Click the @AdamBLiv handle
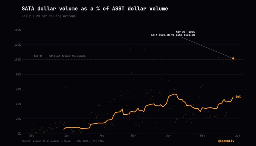This screenshot has height=146, width=256. [x=226, y=141]
